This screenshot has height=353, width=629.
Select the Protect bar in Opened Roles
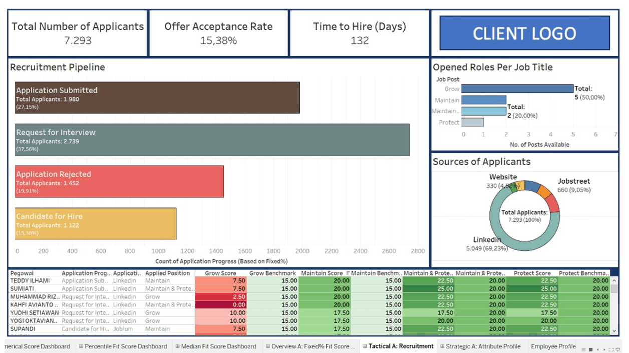click(472, 122)
